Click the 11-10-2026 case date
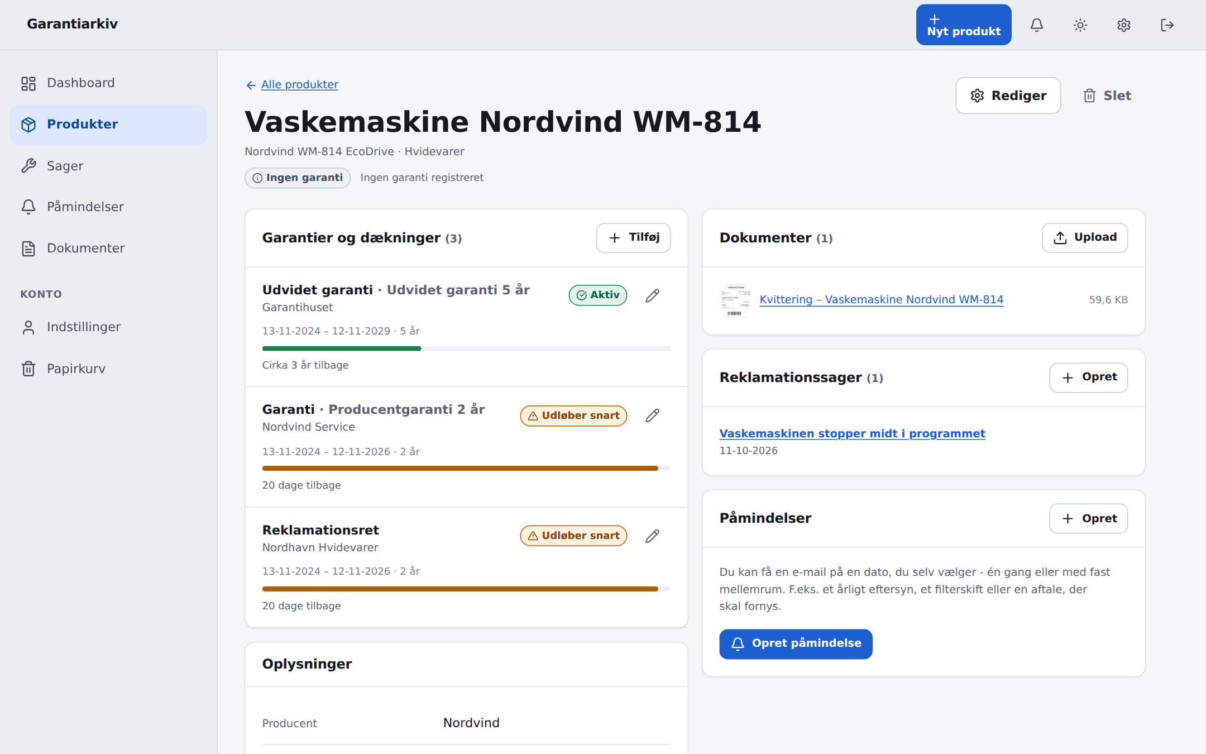Viewport: 1206px width, 754px height. (748, 451)
